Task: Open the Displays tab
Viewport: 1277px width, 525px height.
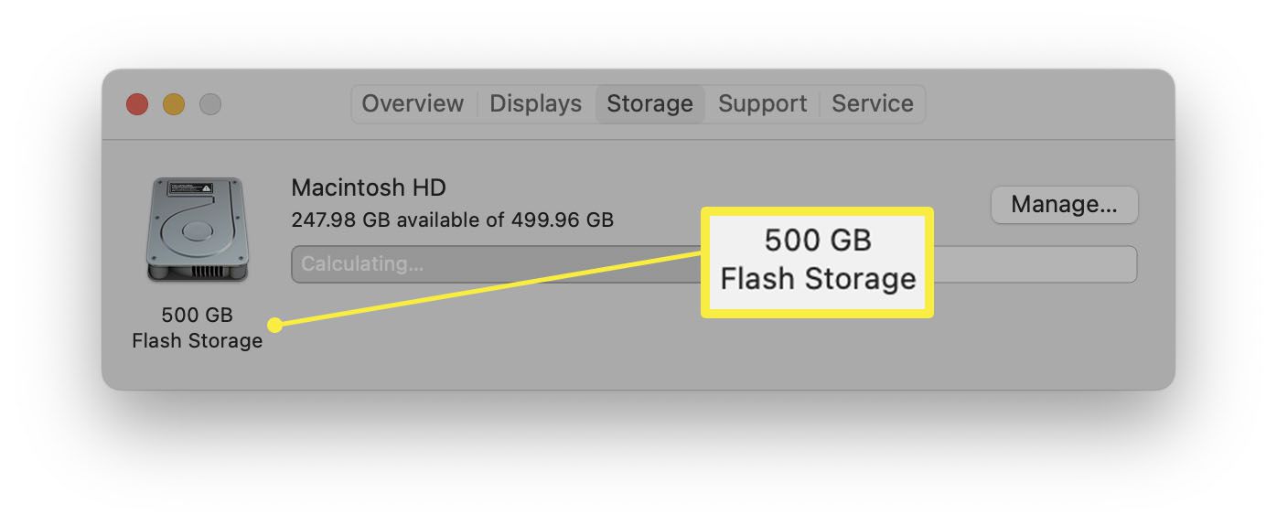Action: click(535, 104)
